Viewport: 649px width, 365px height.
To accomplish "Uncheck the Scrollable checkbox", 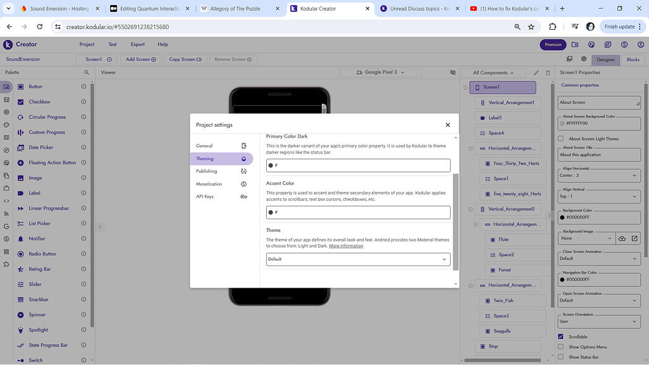I will tap(560, 336).
